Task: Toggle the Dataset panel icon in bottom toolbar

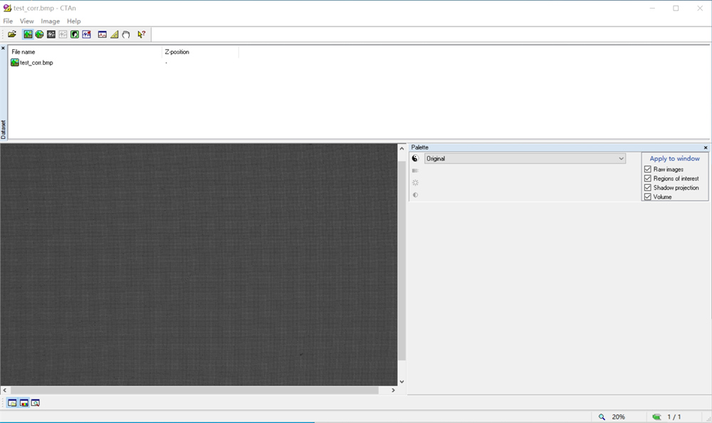Action: click(12, 403)
